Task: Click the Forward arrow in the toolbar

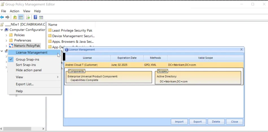Action: tap(7, 17)
